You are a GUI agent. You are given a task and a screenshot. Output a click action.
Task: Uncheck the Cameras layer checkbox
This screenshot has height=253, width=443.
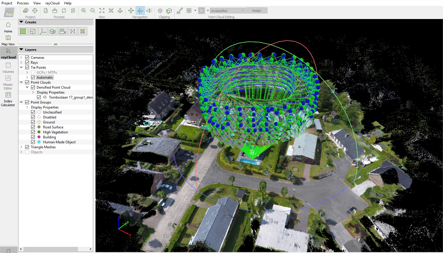pos(27,58)
